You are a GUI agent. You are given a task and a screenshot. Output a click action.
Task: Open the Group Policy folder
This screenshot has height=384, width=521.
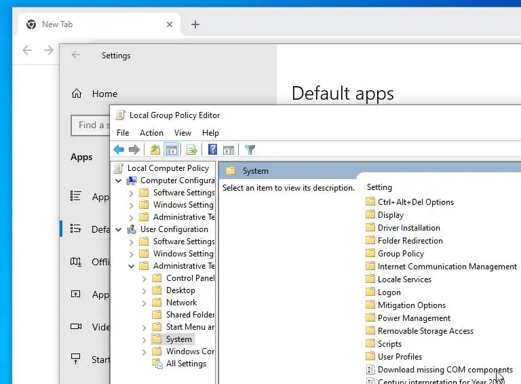point(395,254)
